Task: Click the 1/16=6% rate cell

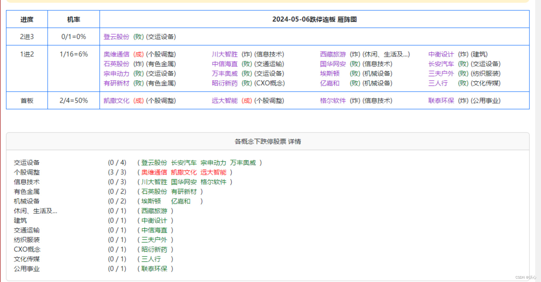Action: tap(74, 69)
